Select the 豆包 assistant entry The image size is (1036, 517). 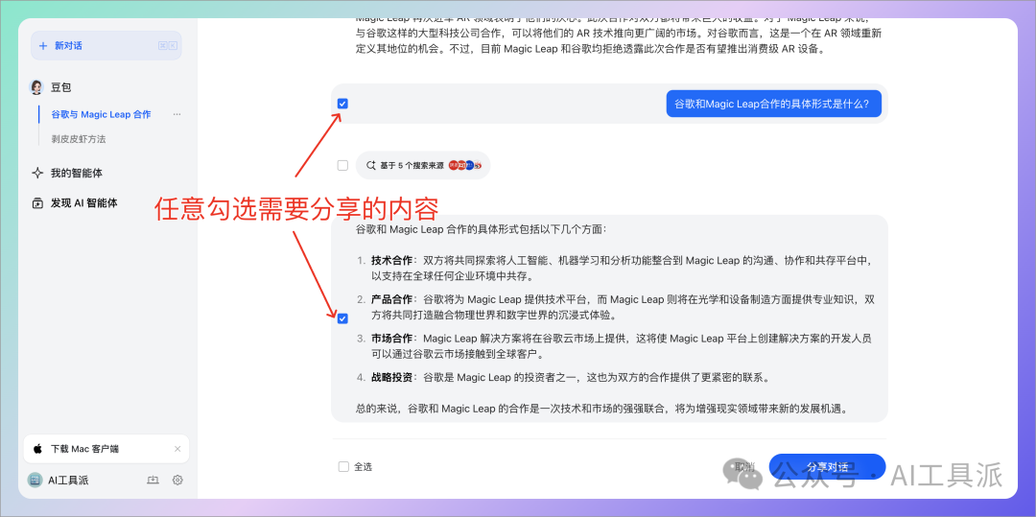[x=60, y=87]
